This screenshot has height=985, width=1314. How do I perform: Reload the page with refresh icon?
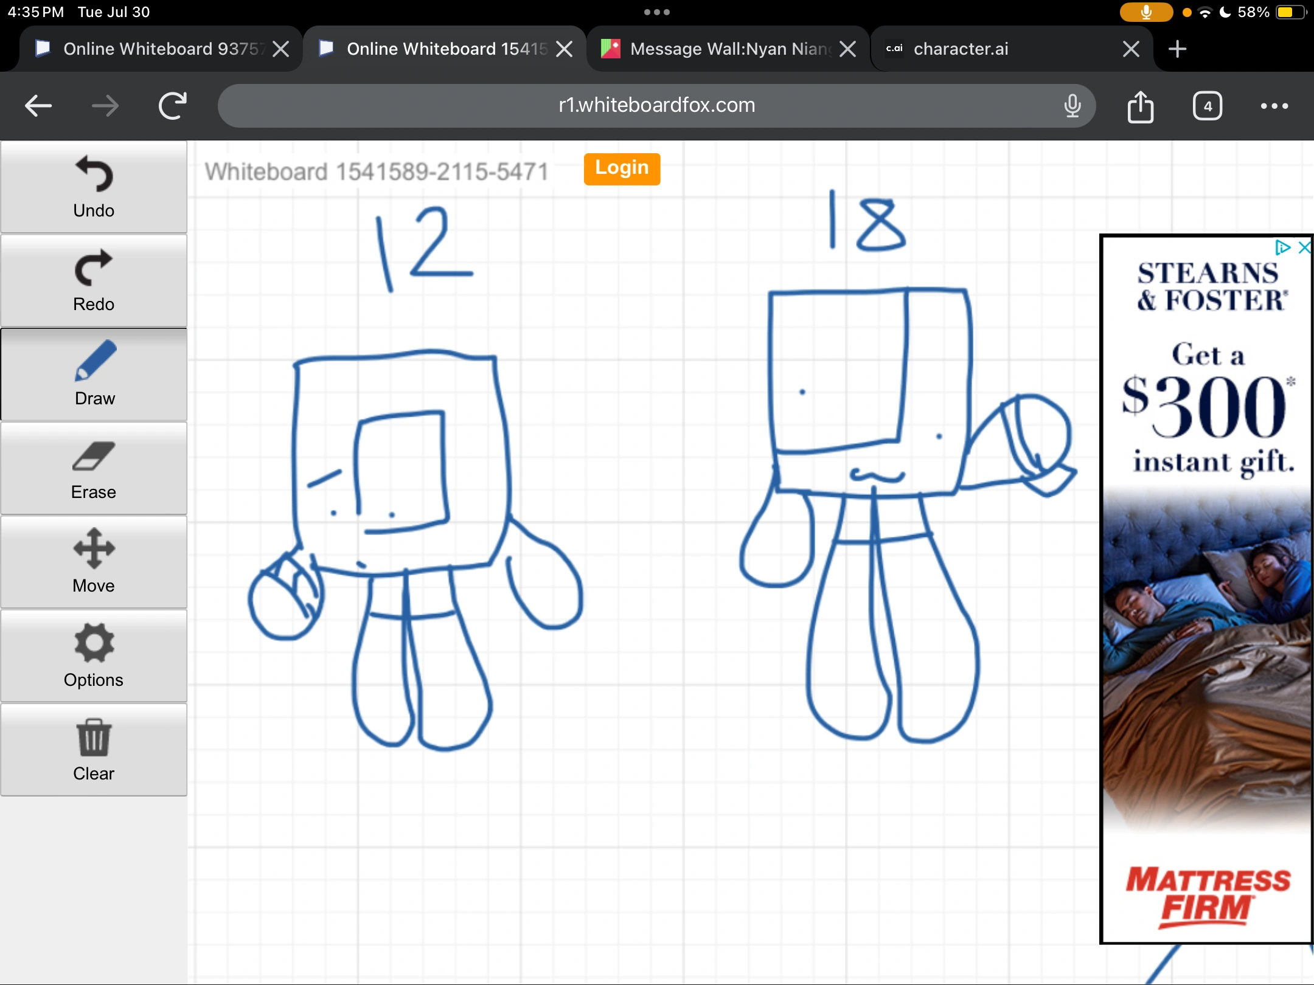pos(172,106)
